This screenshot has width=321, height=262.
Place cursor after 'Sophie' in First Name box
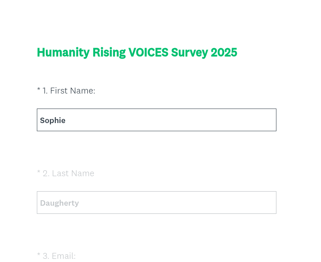coord(66,120)
